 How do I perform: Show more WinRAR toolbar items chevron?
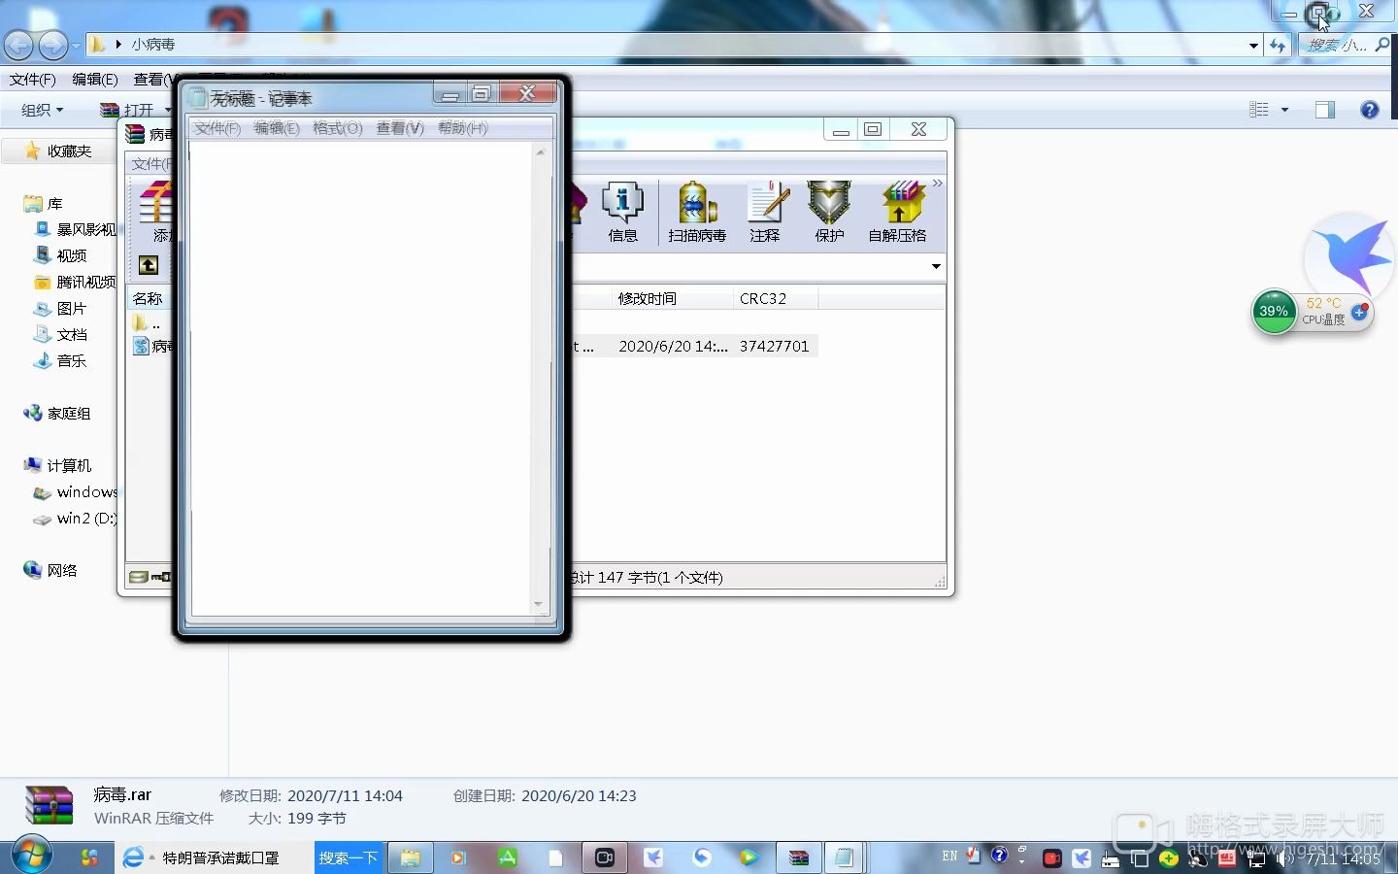[x=937, y=184]
